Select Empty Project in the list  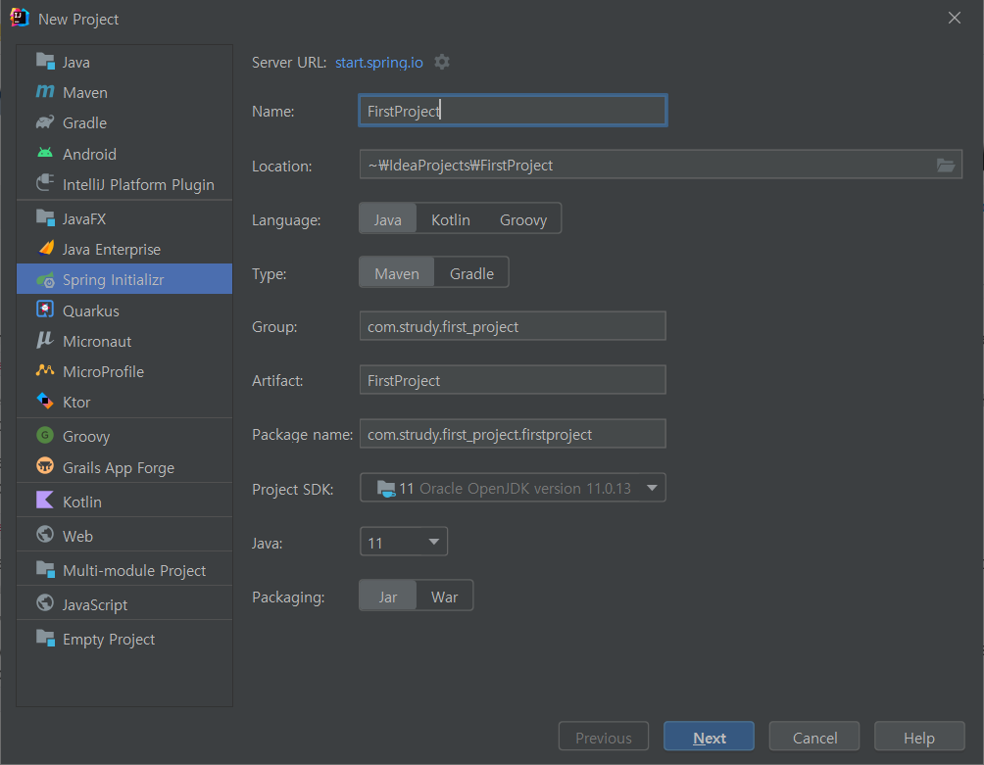pyautogui.click(x=124, y=639)
